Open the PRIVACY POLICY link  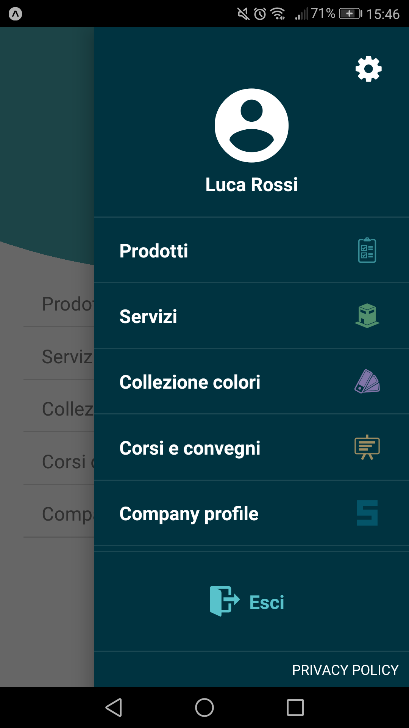[345, 670]
